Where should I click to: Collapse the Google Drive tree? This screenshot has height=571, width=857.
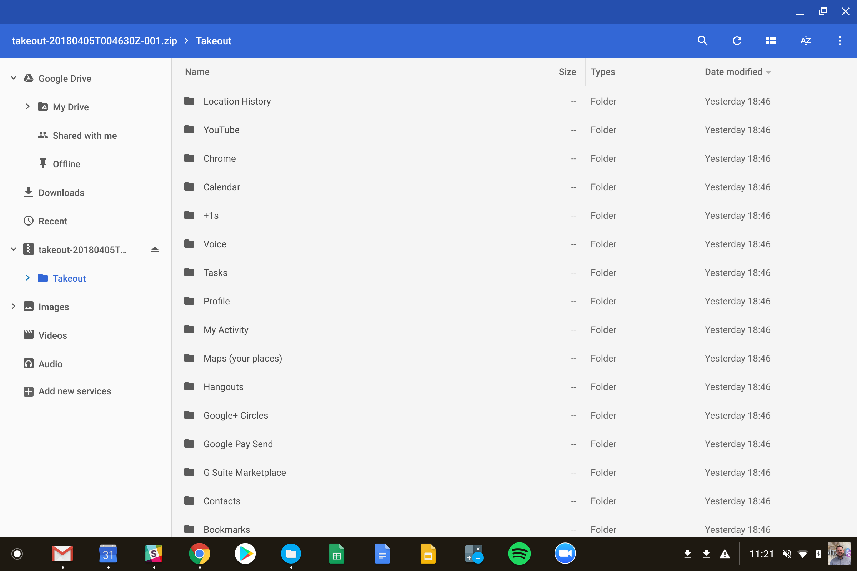(x=14, y=78)
